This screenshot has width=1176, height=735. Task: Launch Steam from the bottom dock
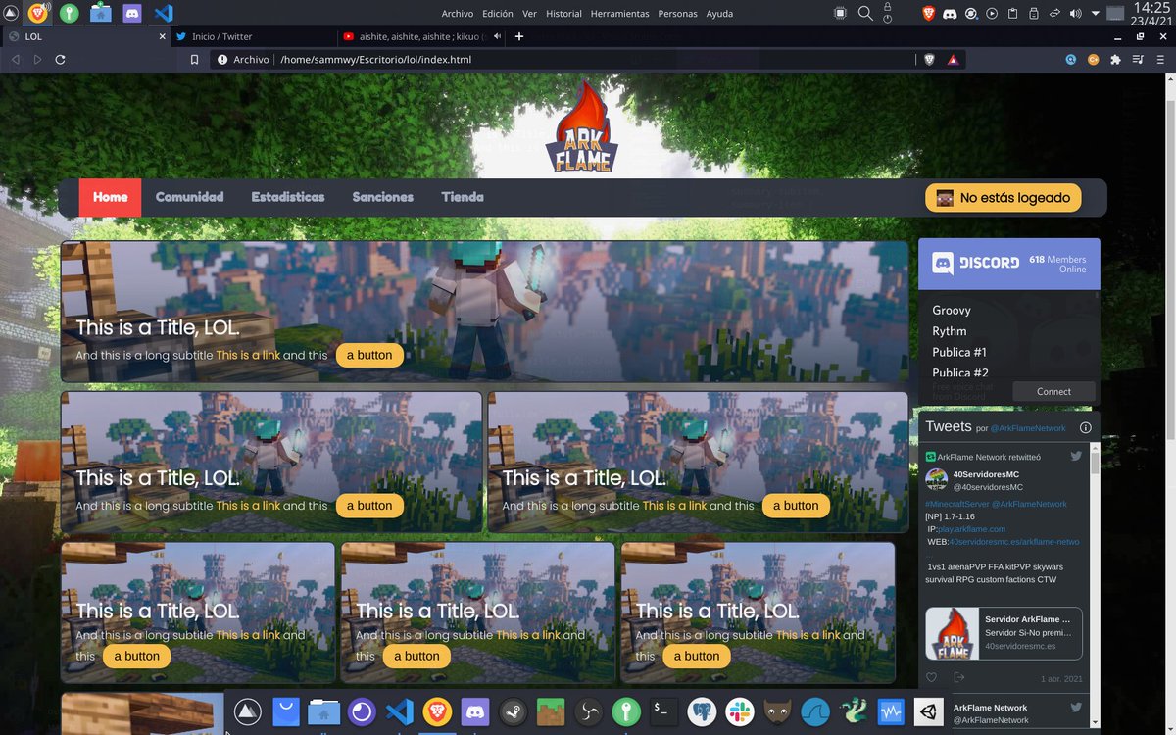(512, 711)
